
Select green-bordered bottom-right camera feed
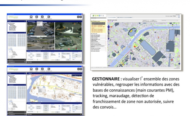click(x=69, y=43)
